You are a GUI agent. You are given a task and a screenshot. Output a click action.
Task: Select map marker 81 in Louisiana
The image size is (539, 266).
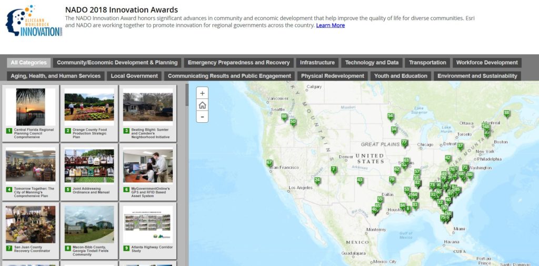click(x=415, y=205)
